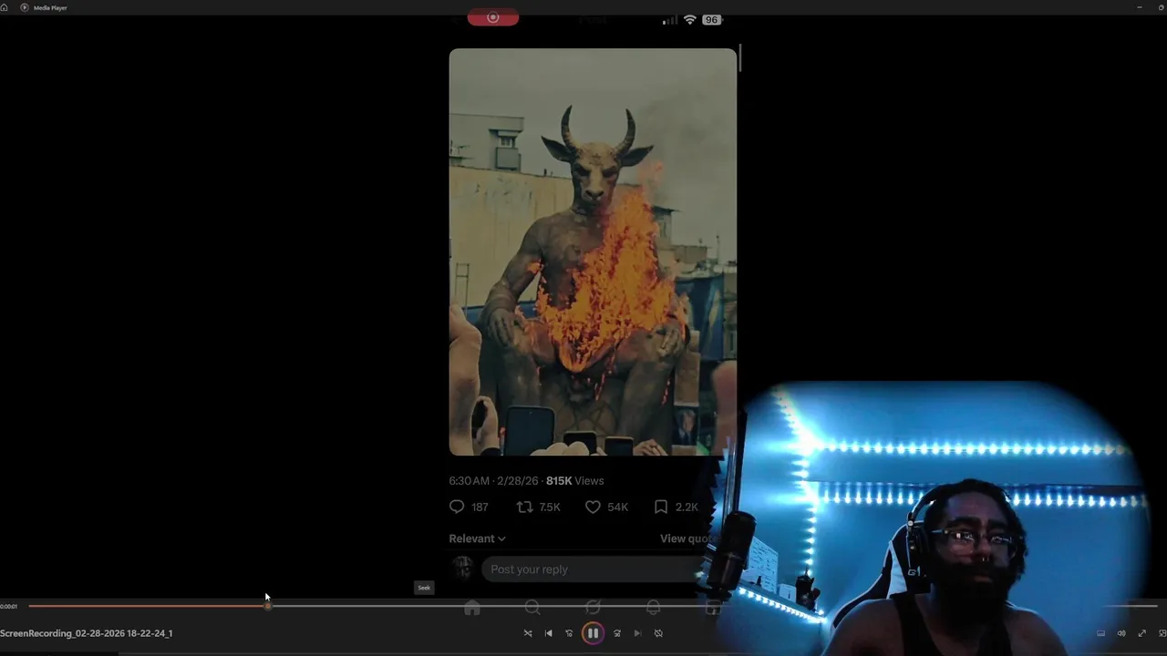Screen dimensions: 1167x656
Task: Click the red screen recording indicator
Action: tap(493, 17)
